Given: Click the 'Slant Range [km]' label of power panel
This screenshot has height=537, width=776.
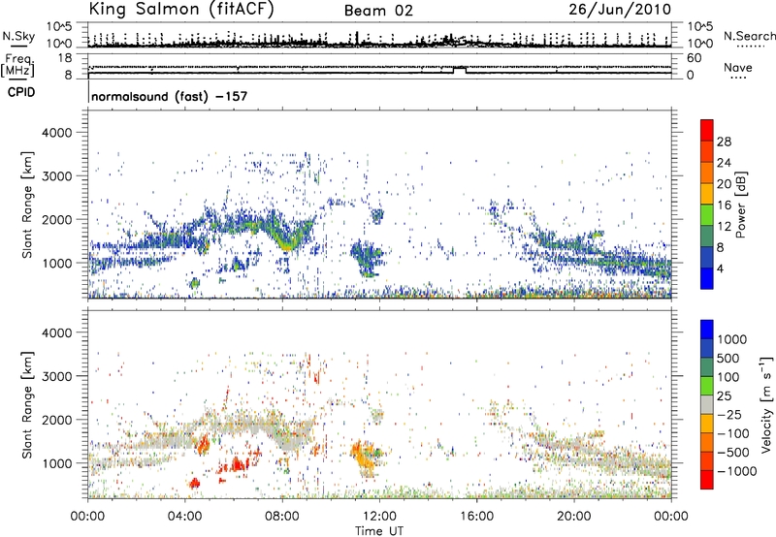Looking at the screenshot, I should point(27,205).
